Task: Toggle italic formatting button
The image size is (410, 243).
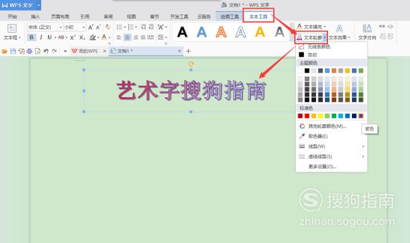Action: pyautogui.click(x=41, y=37)
